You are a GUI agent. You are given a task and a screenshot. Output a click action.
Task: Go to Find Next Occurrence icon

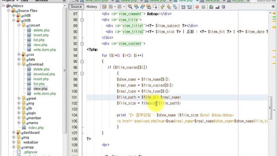[142, 7]
